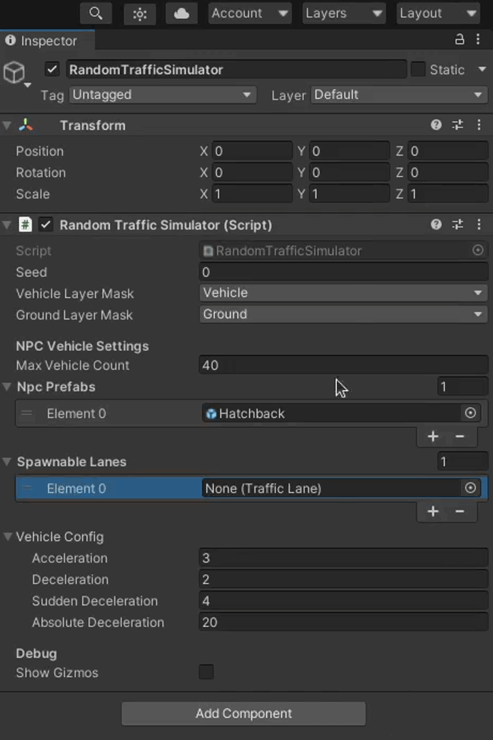The image size is (493, 740).
Task: Click object picker for Hatchback element
Action: click(x=470, y=413)
